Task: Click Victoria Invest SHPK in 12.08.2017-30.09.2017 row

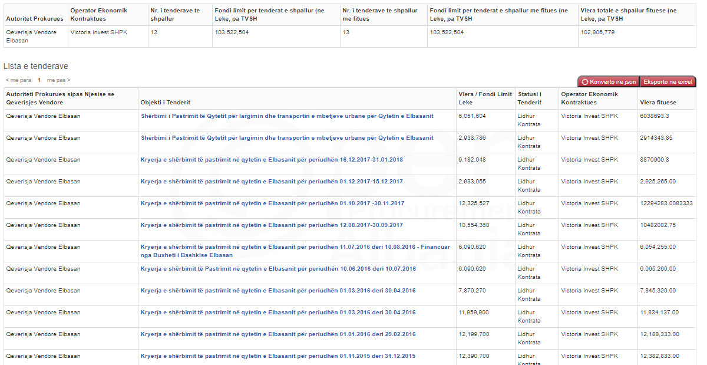Action: coord(590,225)
